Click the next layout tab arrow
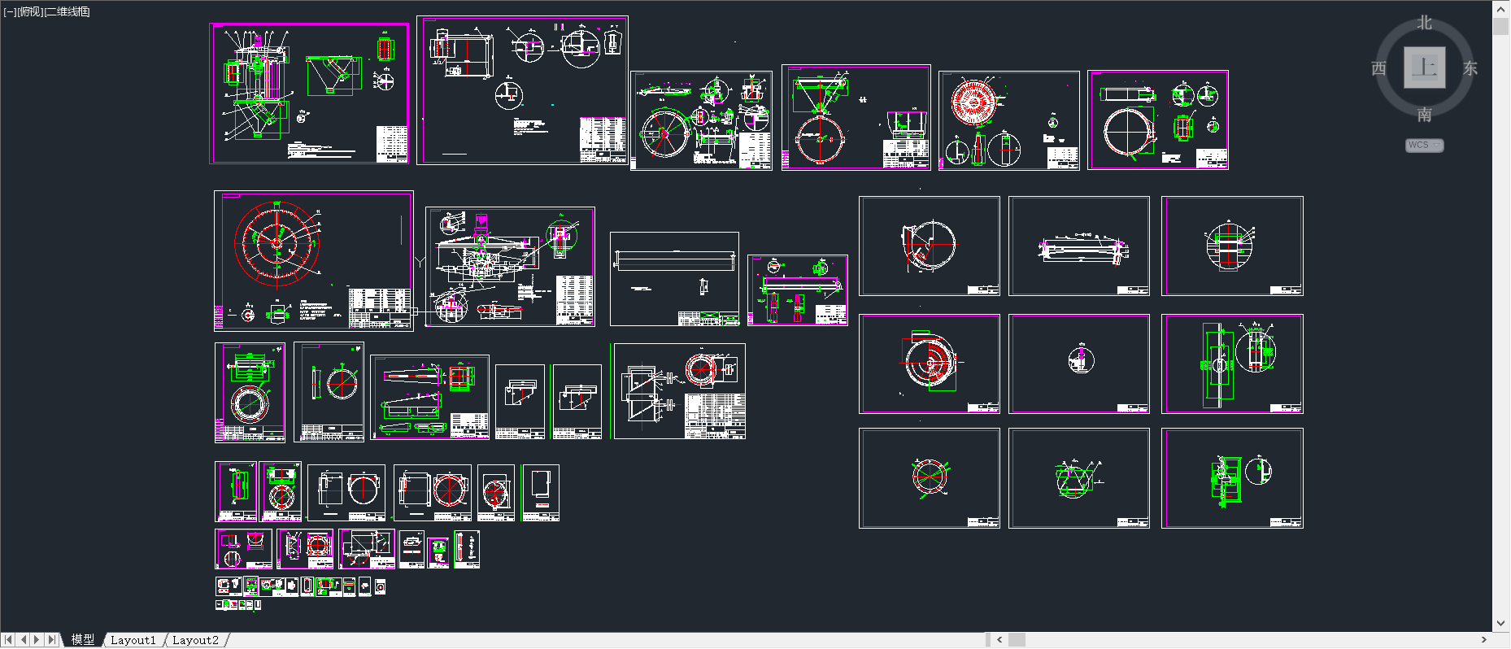The width and height of the screenshot is (1511, 649). tap(37, 640)
